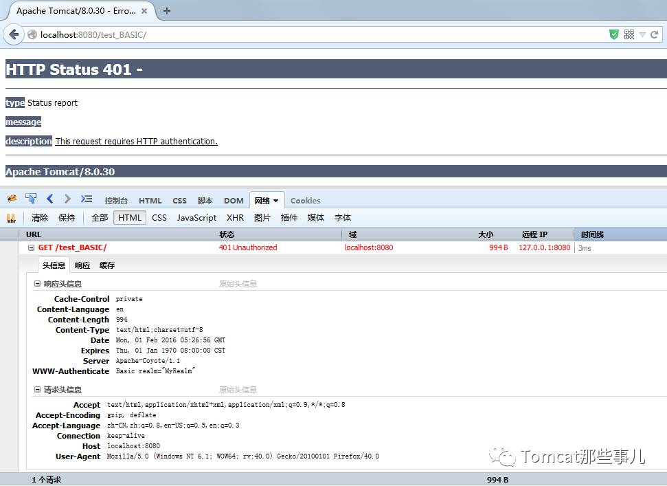Screen dimensions: 667x486
Task: Click the Content-Type text/html;charset=utf-8 value
Action: pos(159,330)
